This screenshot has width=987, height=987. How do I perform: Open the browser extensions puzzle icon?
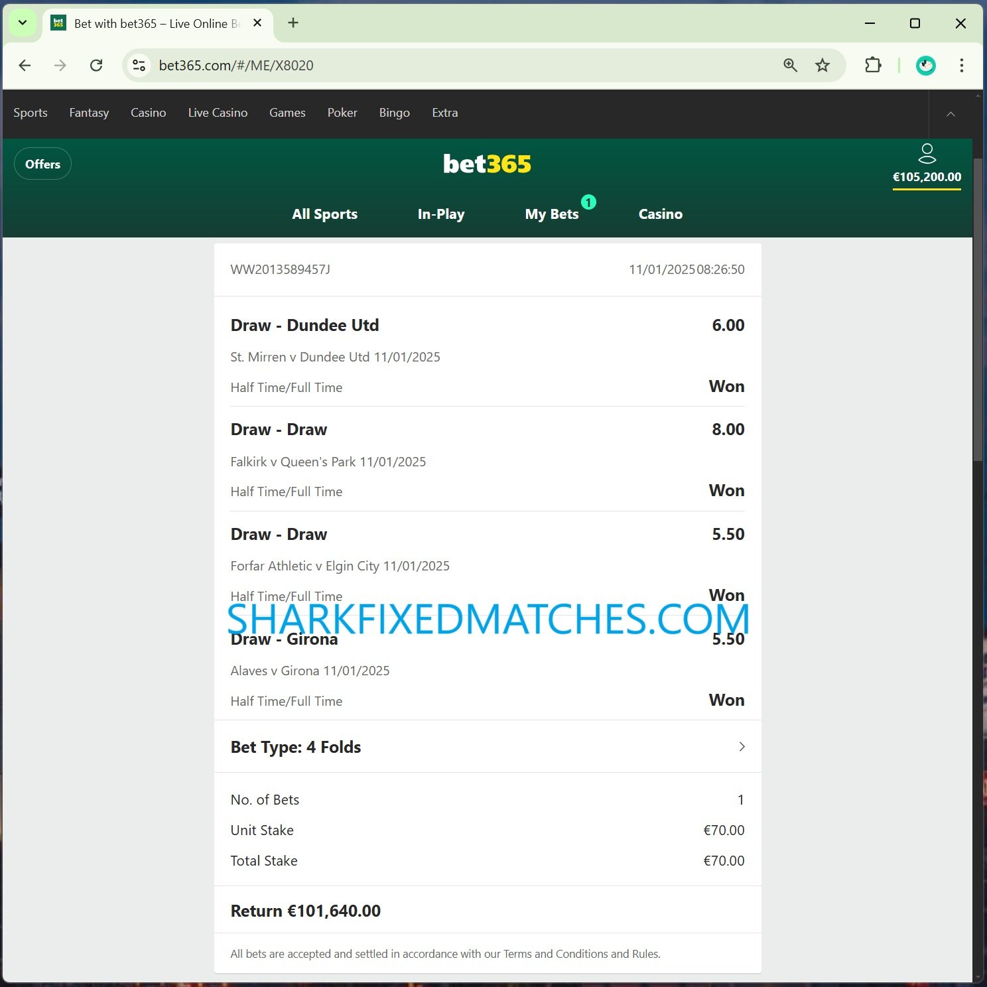click(873, 65)
